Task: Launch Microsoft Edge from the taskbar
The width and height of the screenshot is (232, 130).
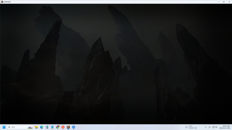Action: point(41,127)
